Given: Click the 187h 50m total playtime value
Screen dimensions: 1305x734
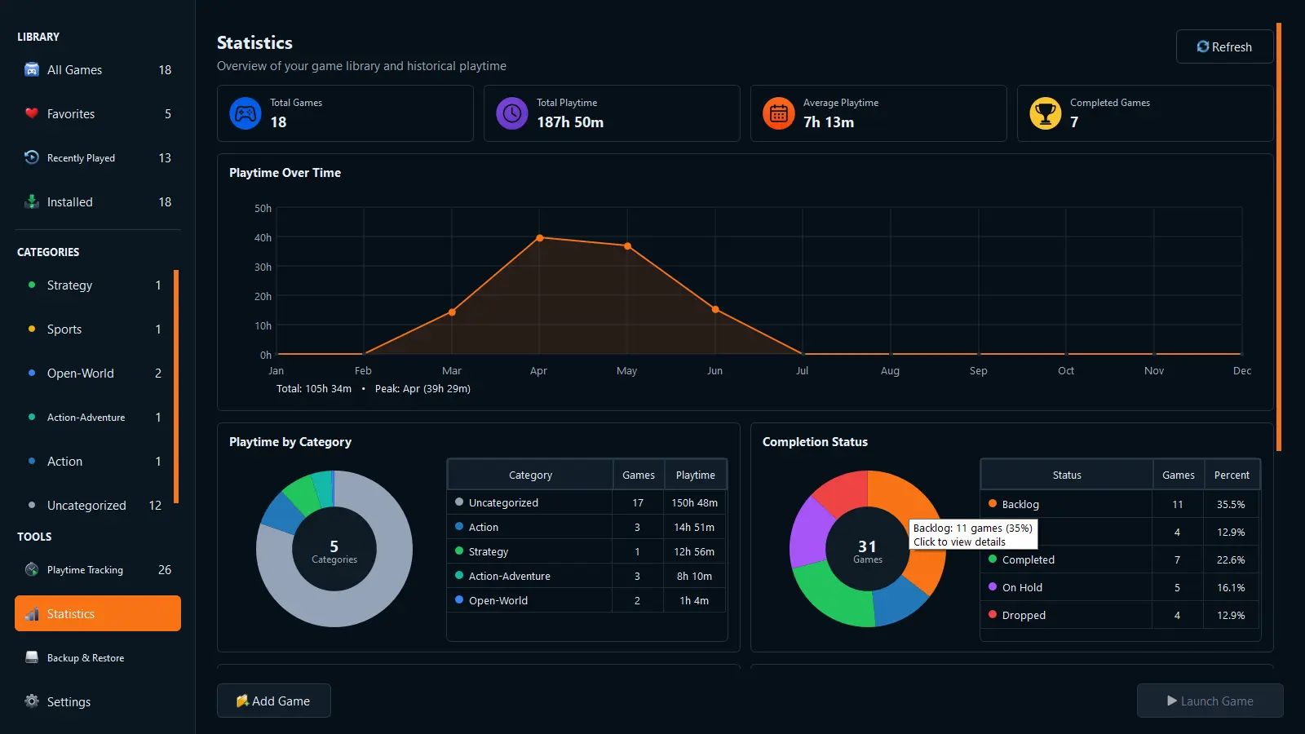Looking at the screenshot, I should [570, 122].
